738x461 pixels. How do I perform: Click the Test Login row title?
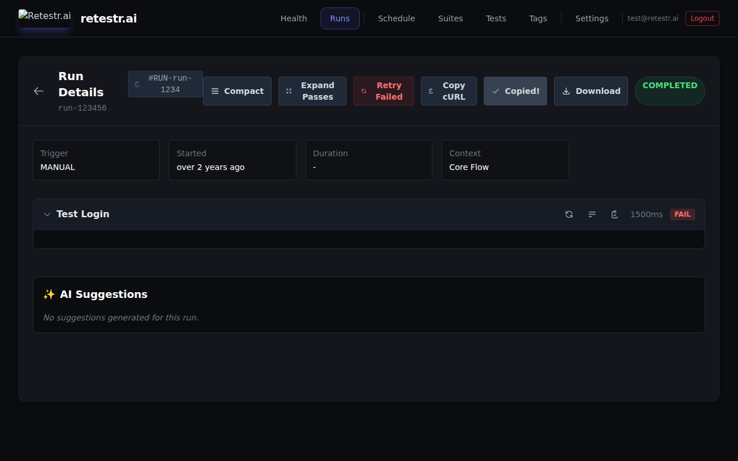[x=83, y=214]
